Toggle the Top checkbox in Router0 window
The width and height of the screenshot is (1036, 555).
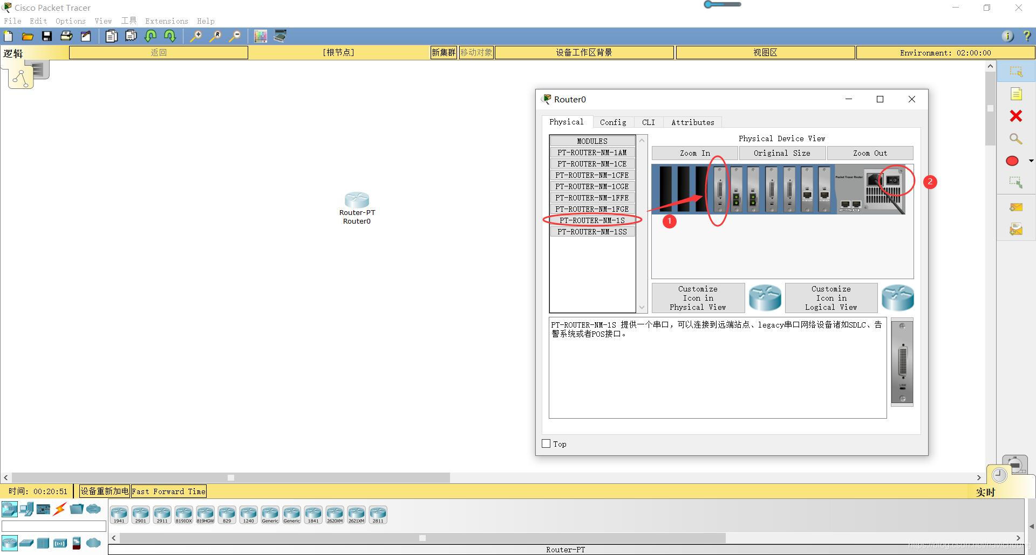546,443
